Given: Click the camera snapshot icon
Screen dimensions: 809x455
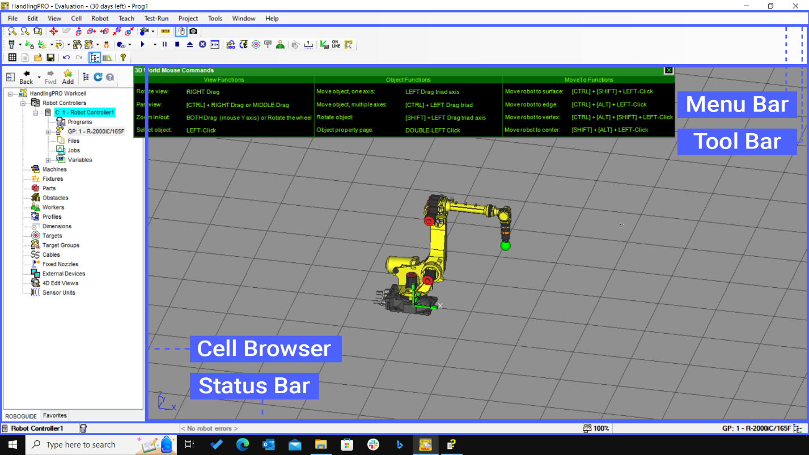Looking at the screenshot, I should point(193,31).
